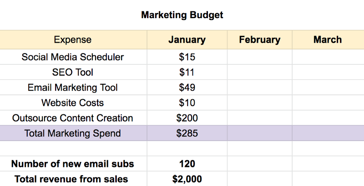Click the Social Media Scheduler cell
Image resolution: width=364 pixels, height=186 pixels.
click(73, 57)
